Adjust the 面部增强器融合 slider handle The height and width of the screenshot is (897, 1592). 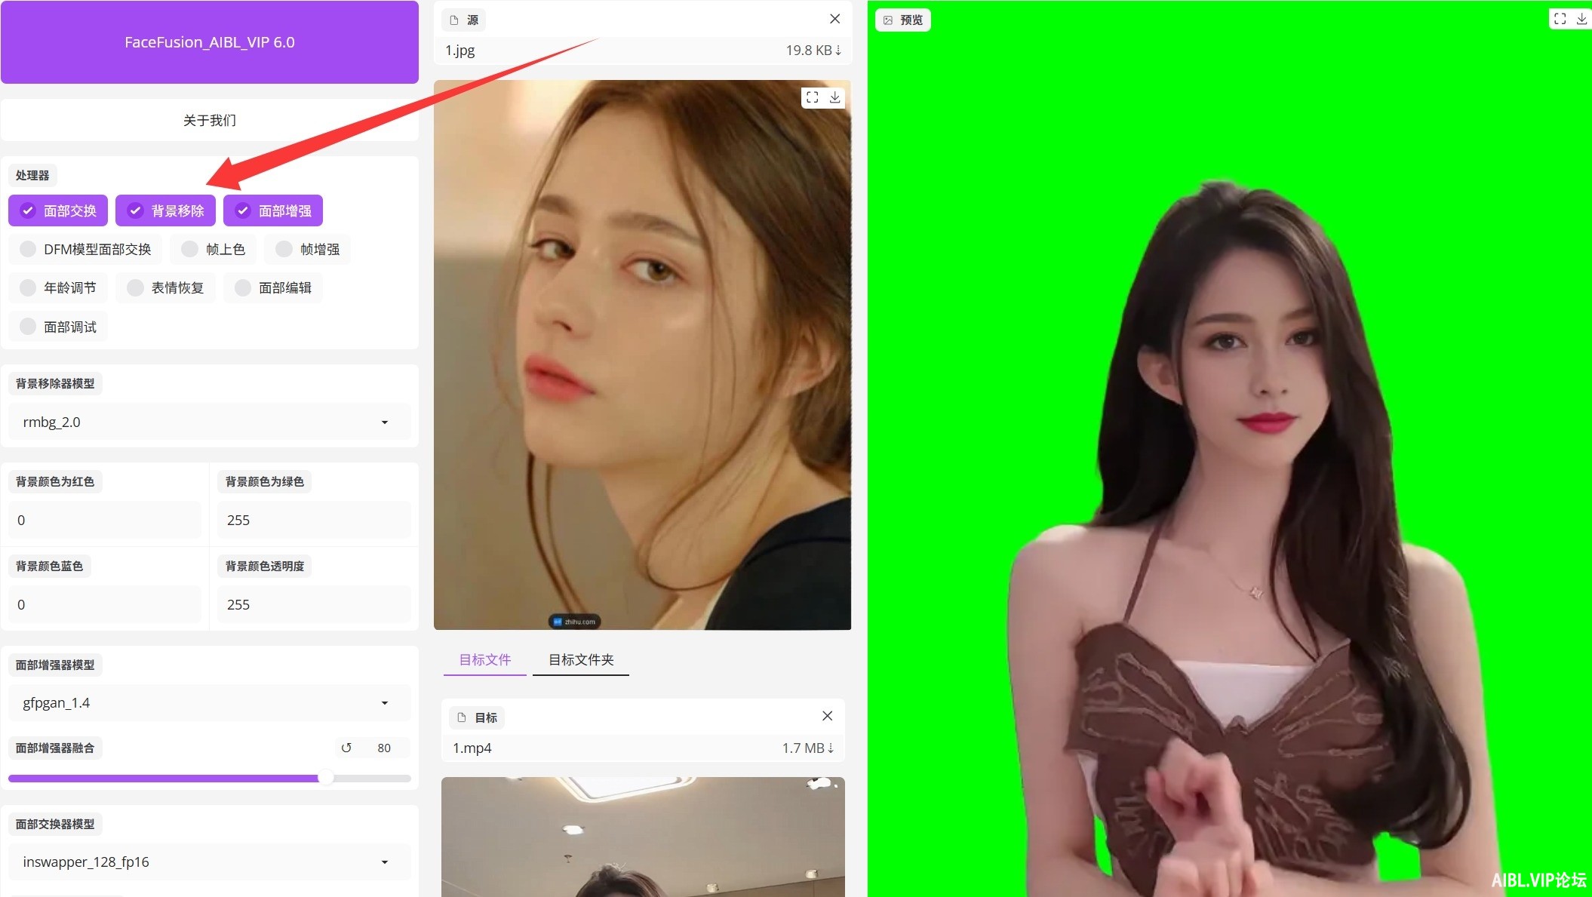(325, 778)
